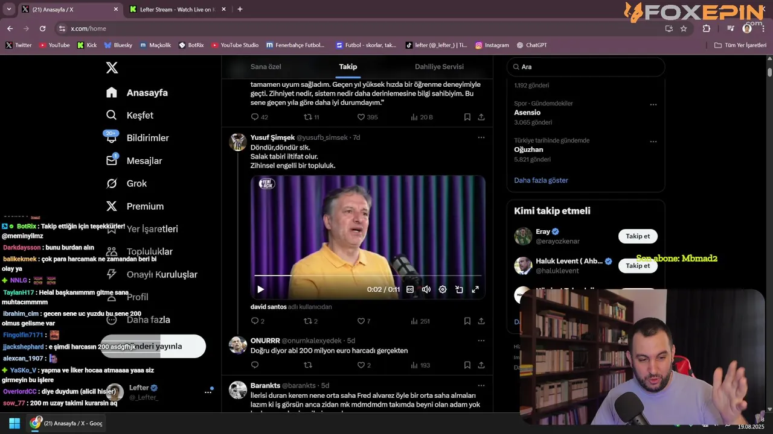
Task: Open Oğuzhan trending topic
Action: pos(528,149)
